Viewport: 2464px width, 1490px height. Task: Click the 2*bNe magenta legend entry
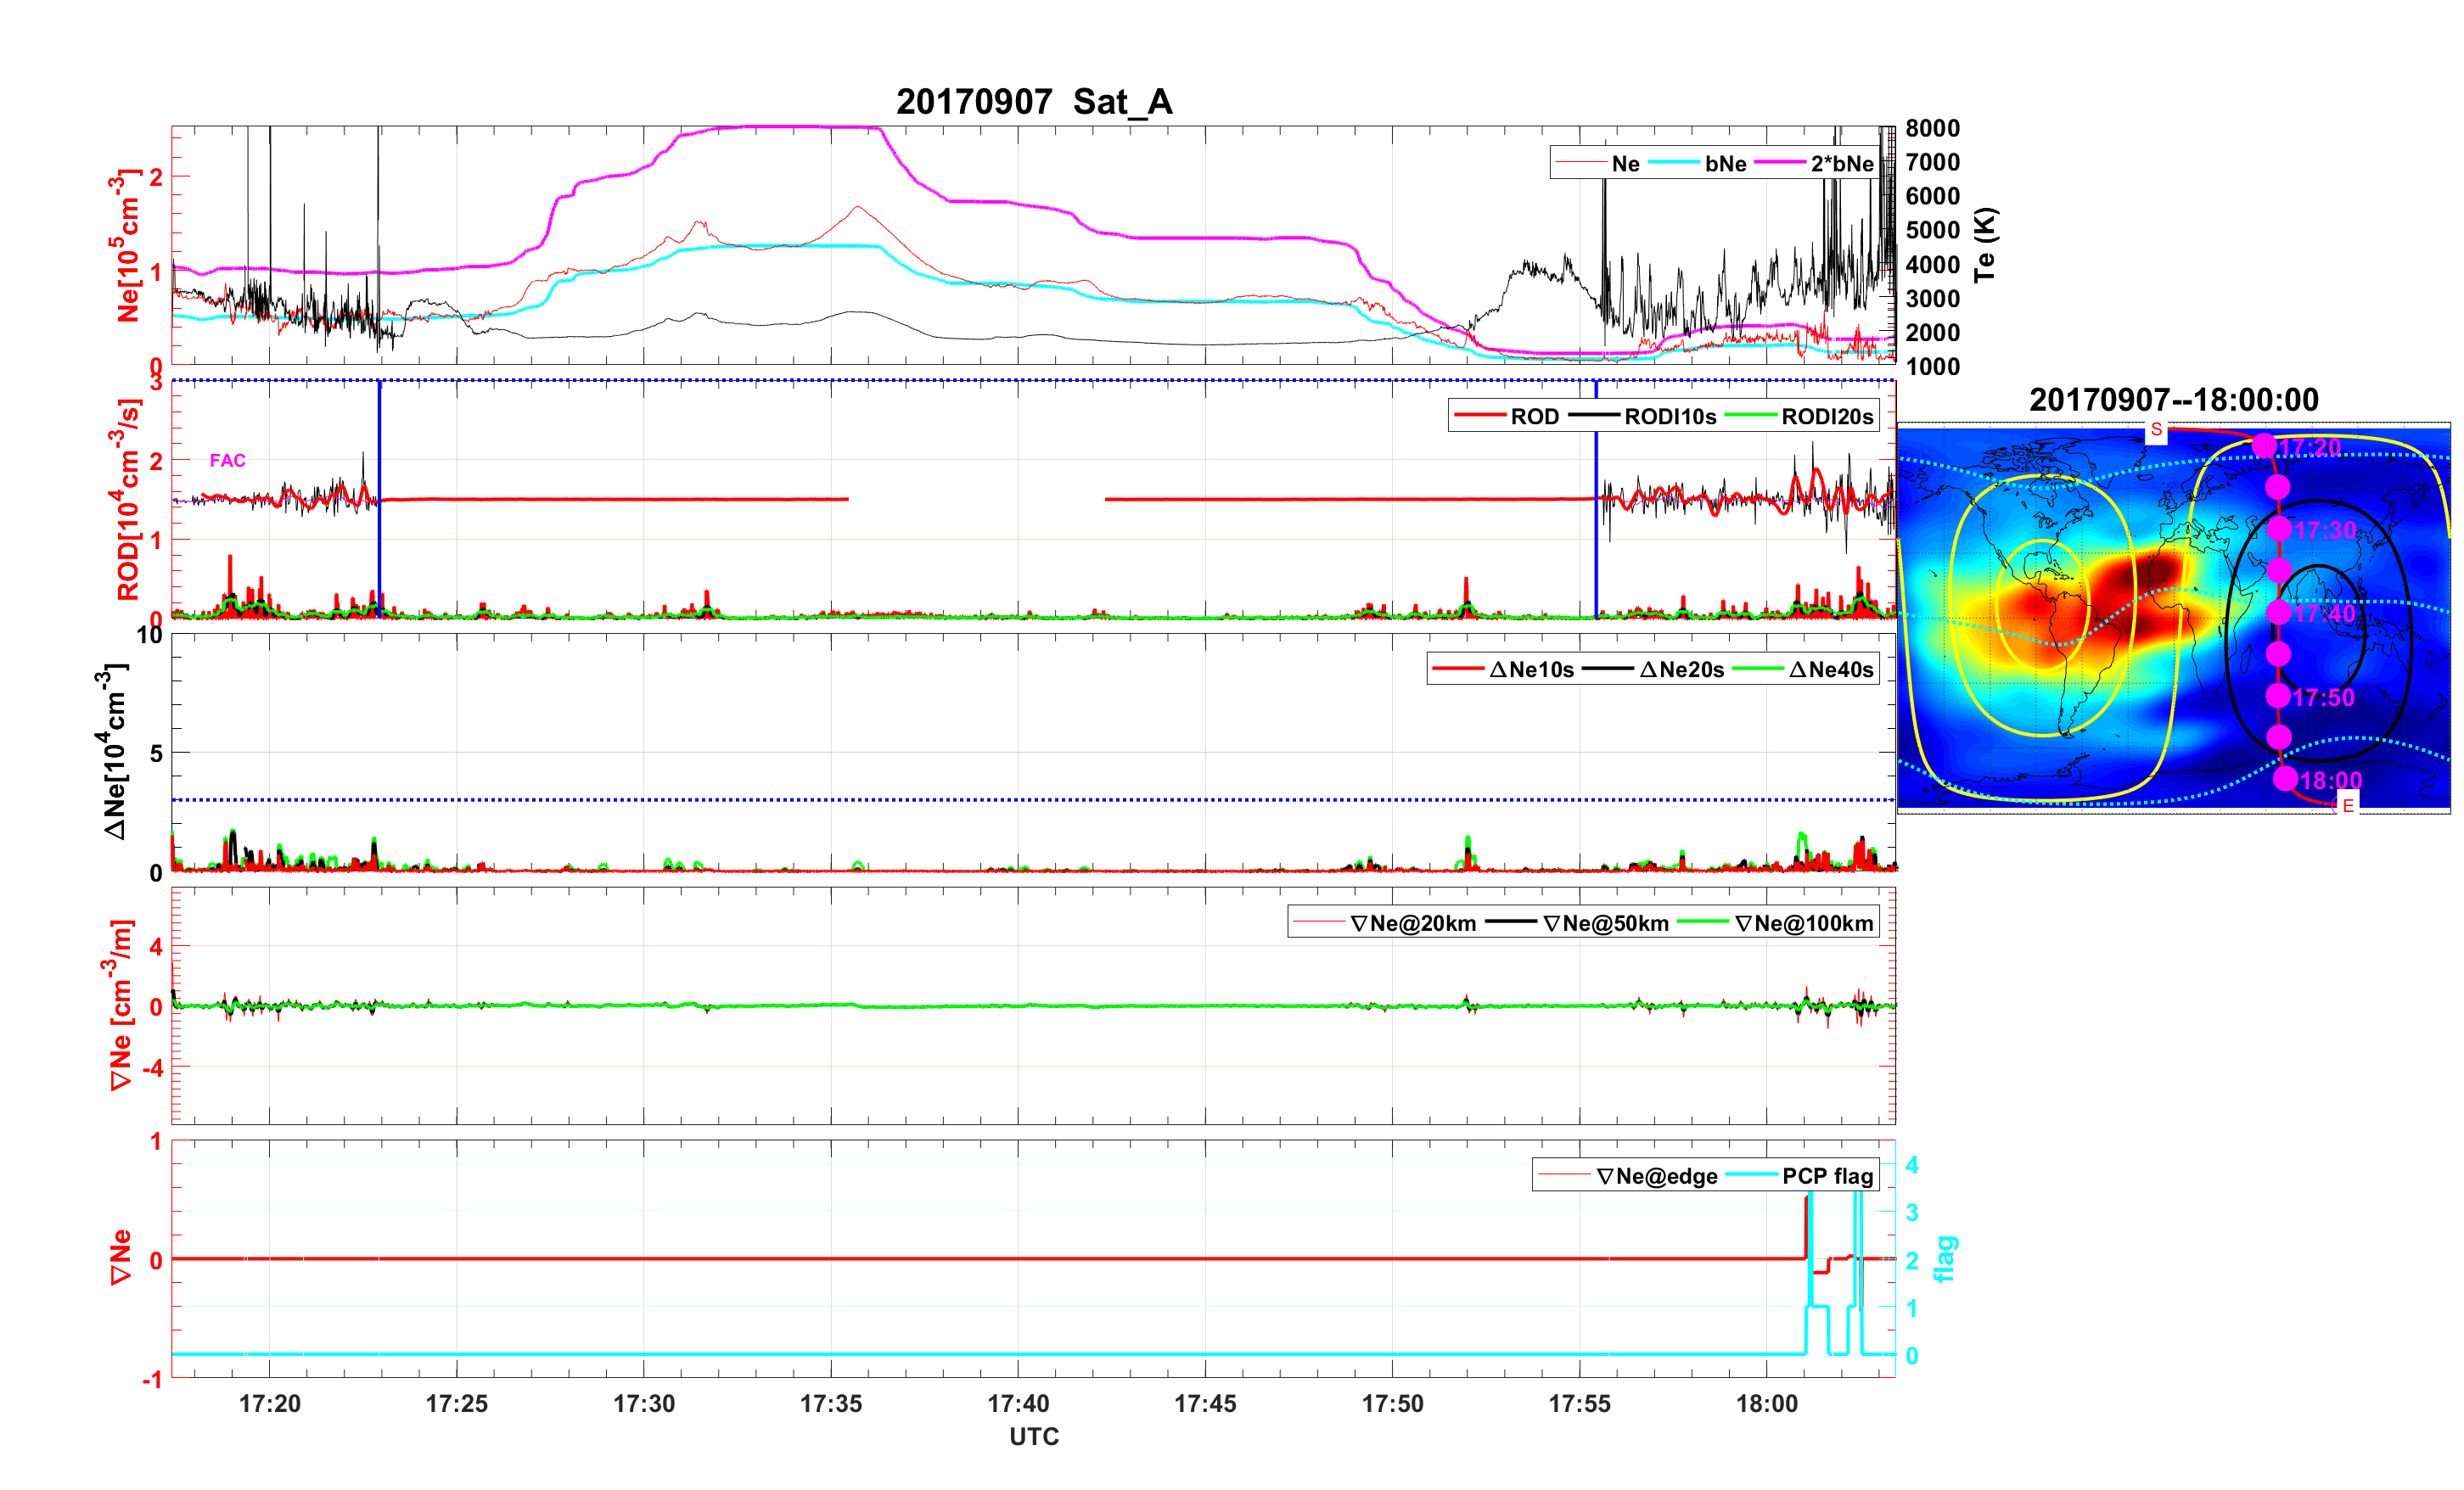tap(1841, 164)
